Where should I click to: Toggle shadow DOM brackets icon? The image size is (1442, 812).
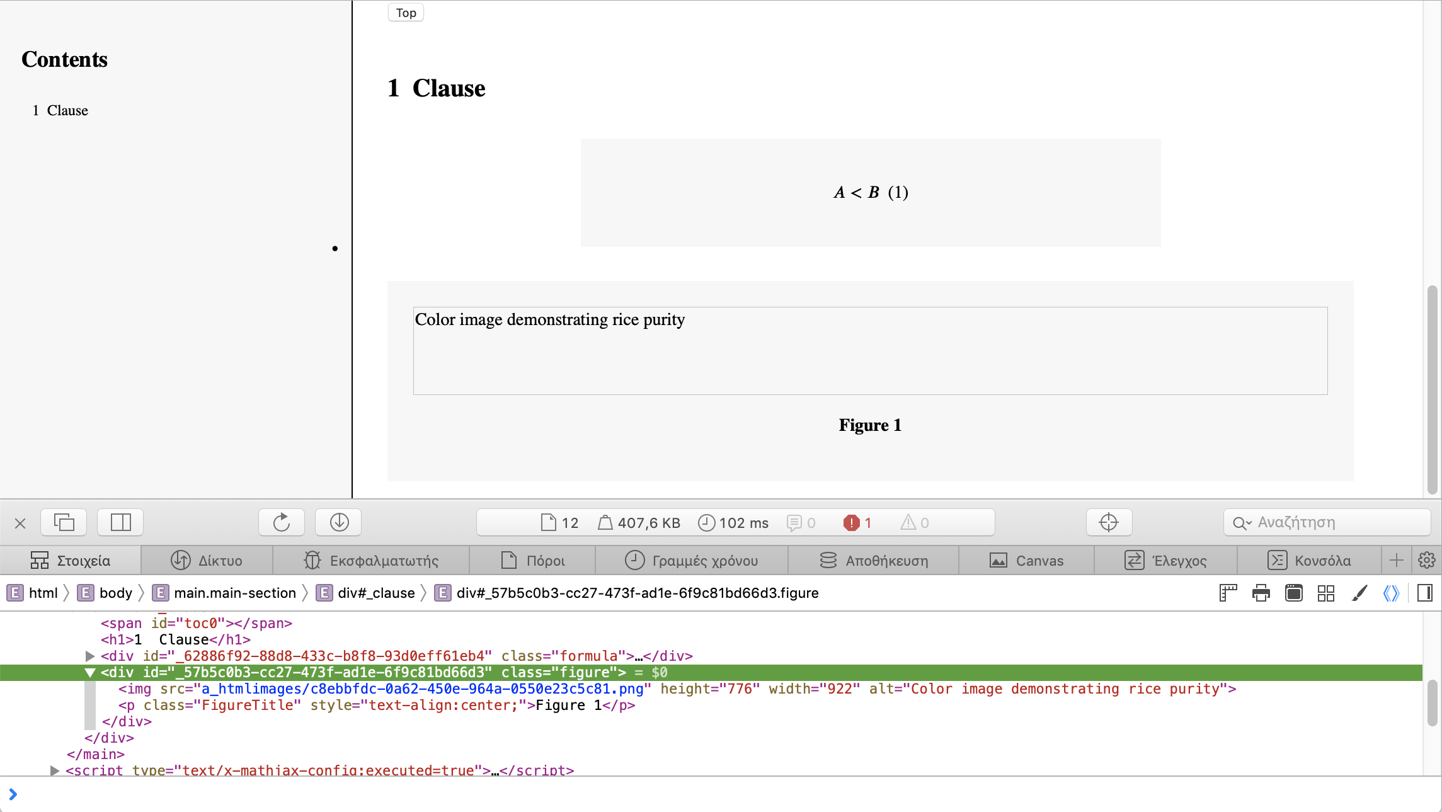point(1391,593)
